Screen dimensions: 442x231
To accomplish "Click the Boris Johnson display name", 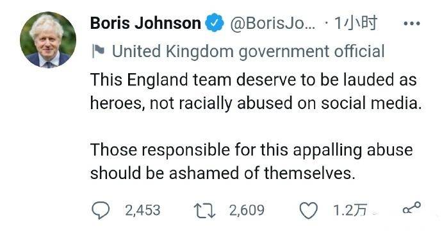I will tap(145, 23).
